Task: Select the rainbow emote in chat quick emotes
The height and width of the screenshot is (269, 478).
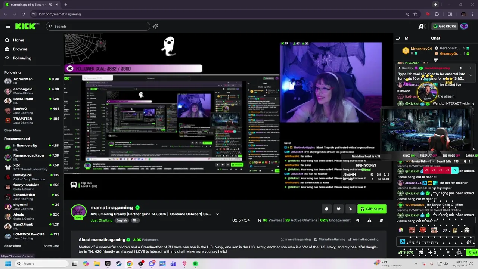Action: click(x=401, y=230)
